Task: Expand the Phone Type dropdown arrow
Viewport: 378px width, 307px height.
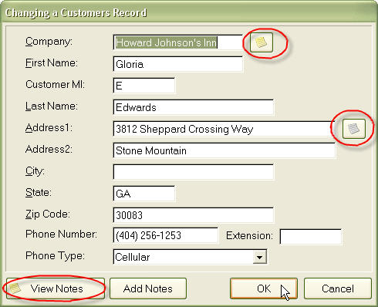Action: coord(259,257)
